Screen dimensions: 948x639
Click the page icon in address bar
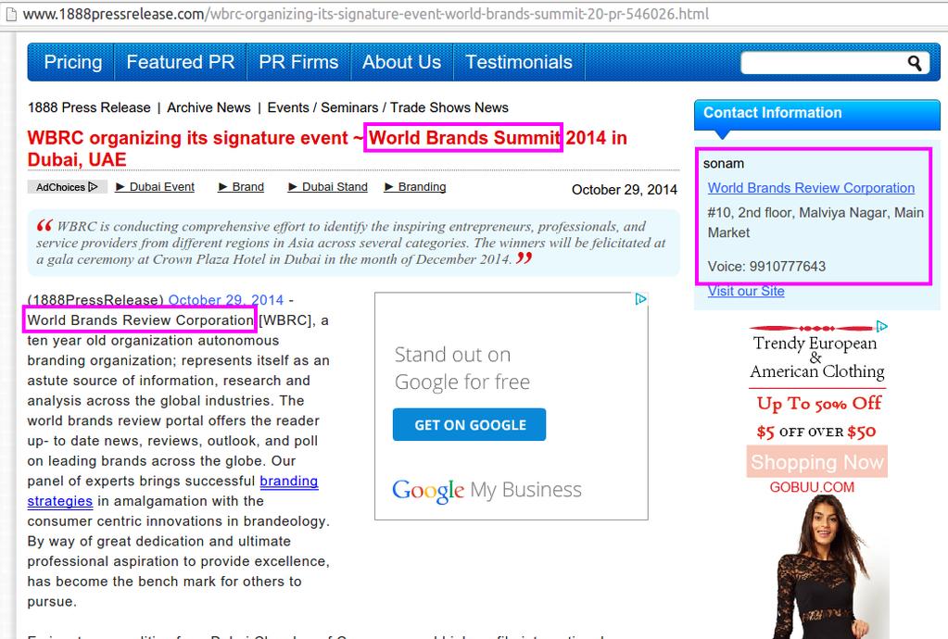pos(10,15)
